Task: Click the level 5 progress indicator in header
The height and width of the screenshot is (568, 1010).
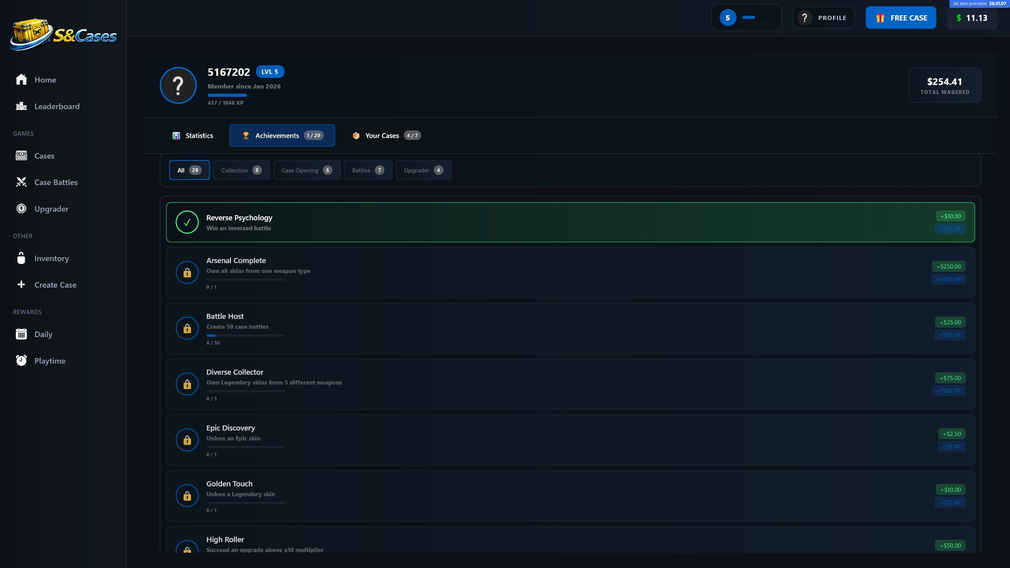Action: pos(746,18)
